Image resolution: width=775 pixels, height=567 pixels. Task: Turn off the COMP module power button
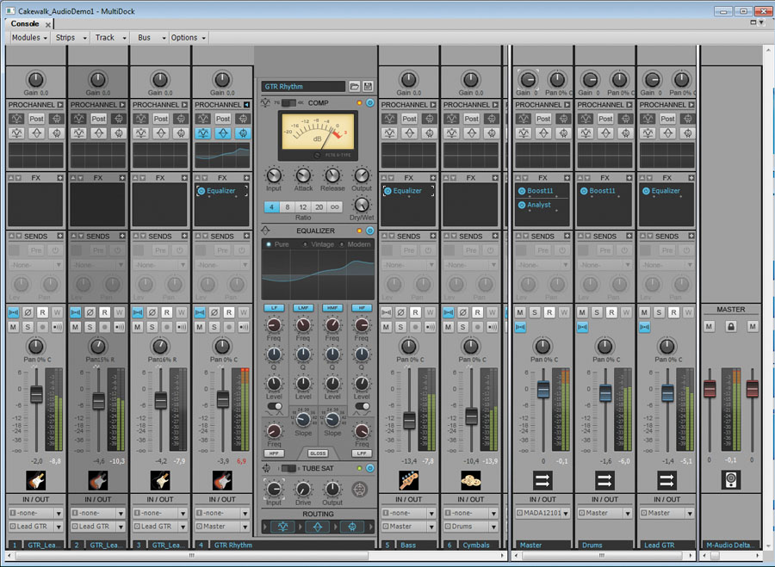point(370,103)
